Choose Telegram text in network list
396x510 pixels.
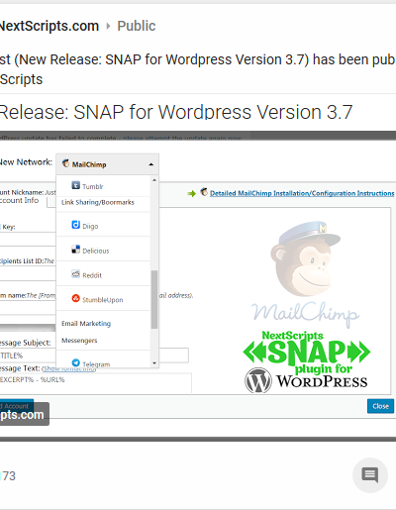(x=96, y=364)
